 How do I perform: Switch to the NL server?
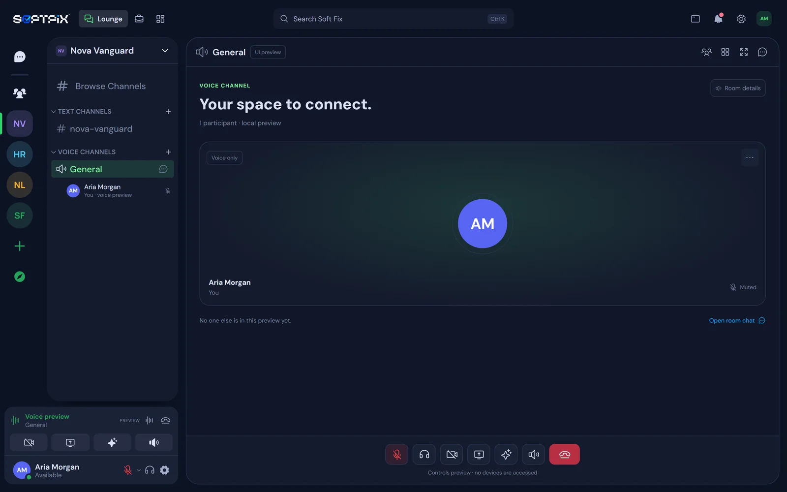click(x=20, y=185)
